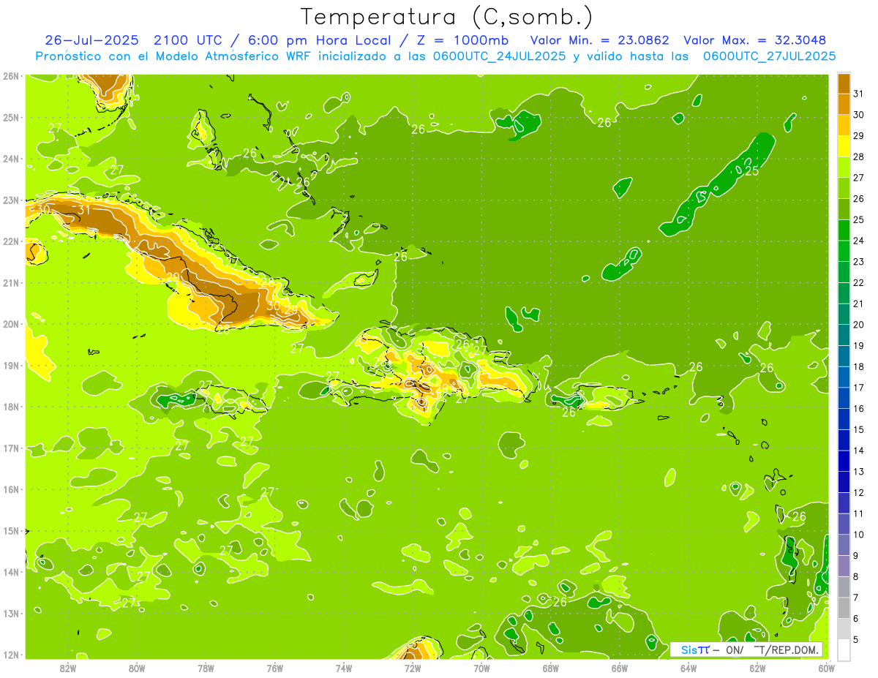Click longitude axis label '66W'
The height and width of the screenshot is (678, 878).
tap(620, 668)
